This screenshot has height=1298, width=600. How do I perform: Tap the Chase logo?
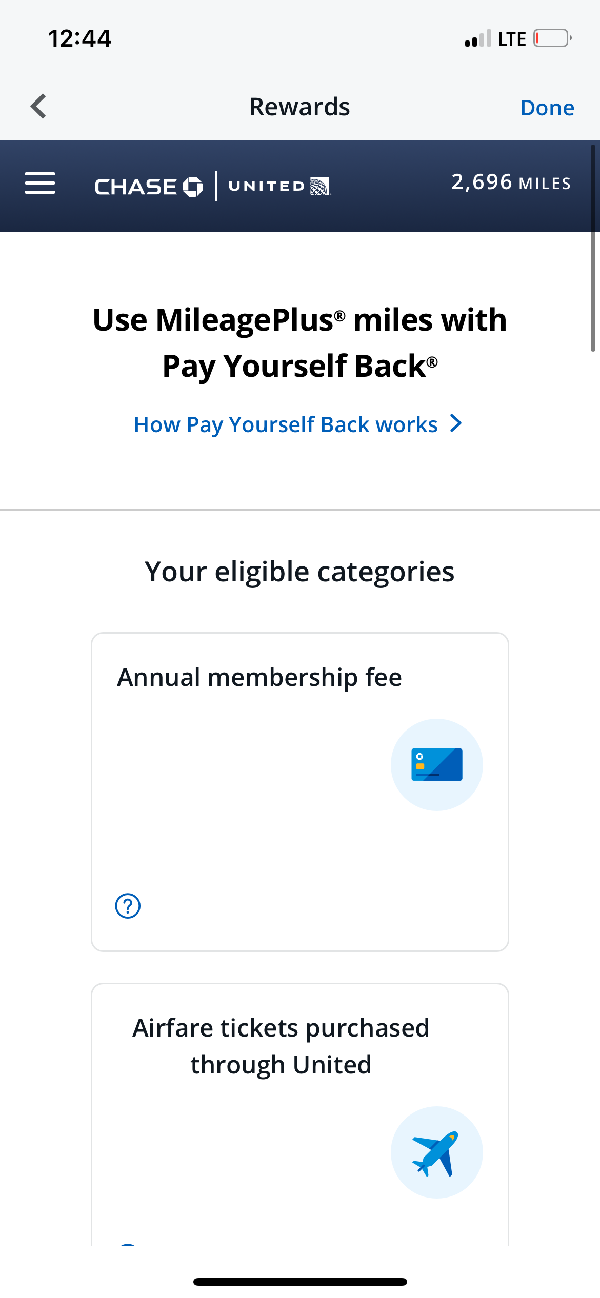(149, 187)
